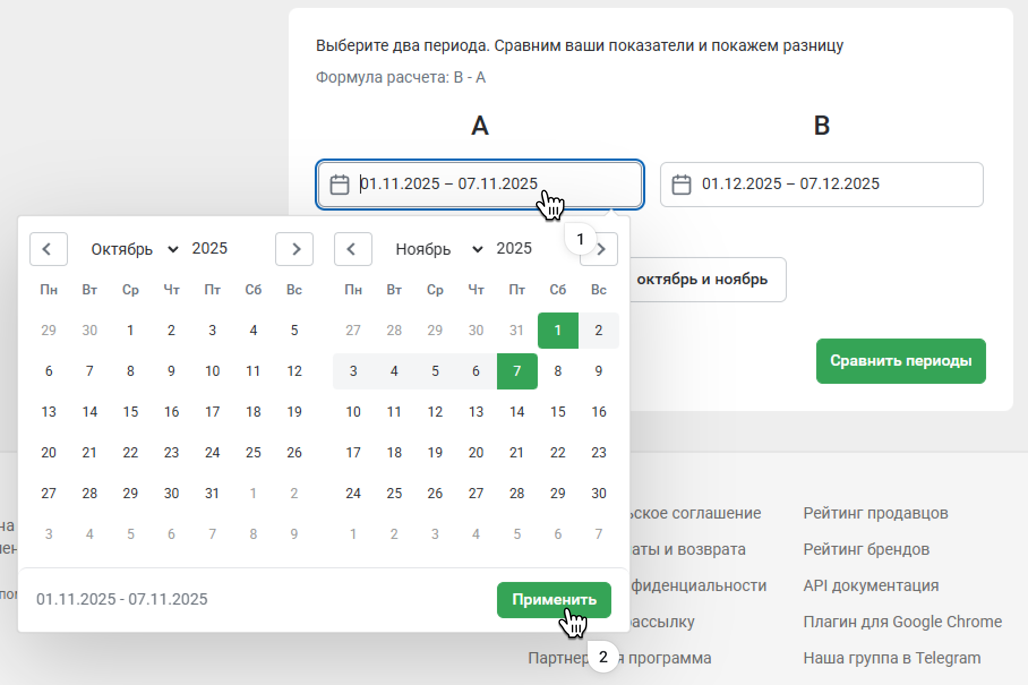Click calendar icon in period A field
The width and height of the screenshot is (1028, 685).
(340, 185)
